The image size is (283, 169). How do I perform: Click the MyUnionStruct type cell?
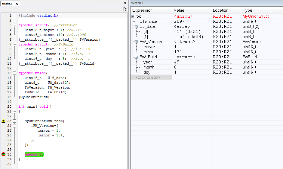coord(256,16)
